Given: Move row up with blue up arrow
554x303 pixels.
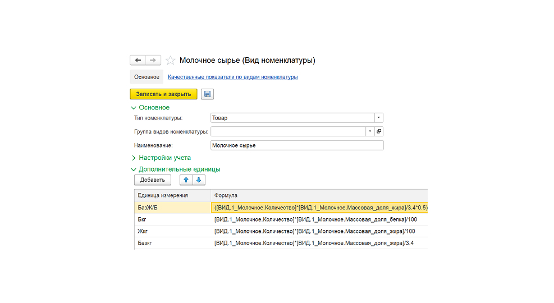Looking at the screenshot, I should [x=186, y=180].
